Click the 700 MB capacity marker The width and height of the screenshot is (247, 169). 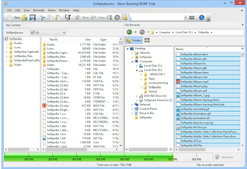[x=173, y=159]
